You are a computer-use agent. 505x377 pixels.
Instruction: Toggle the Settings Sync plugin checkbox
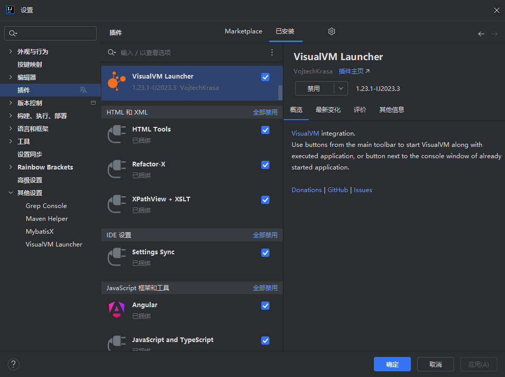265,253
